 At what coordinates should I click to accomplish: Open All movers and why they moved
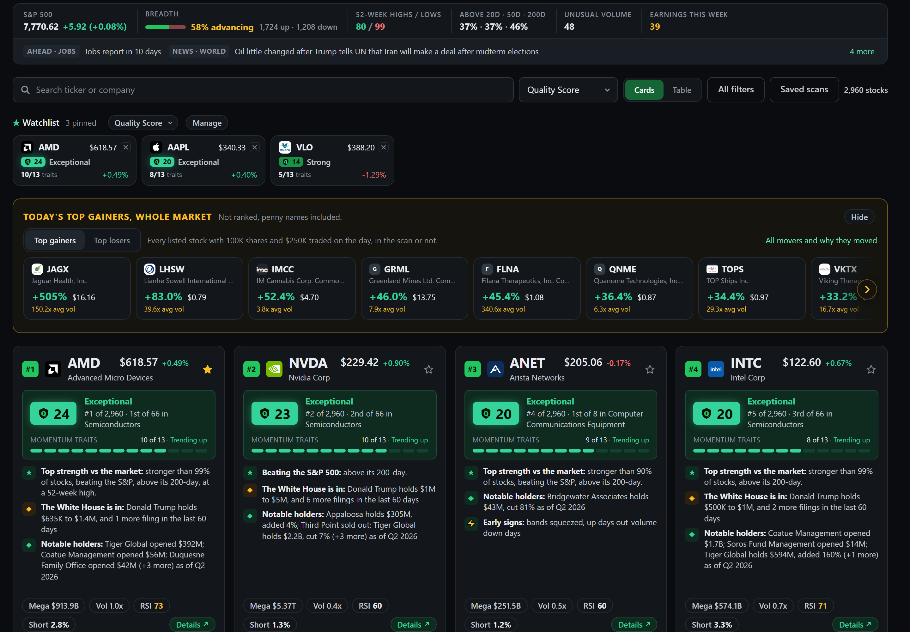[821, 240]
